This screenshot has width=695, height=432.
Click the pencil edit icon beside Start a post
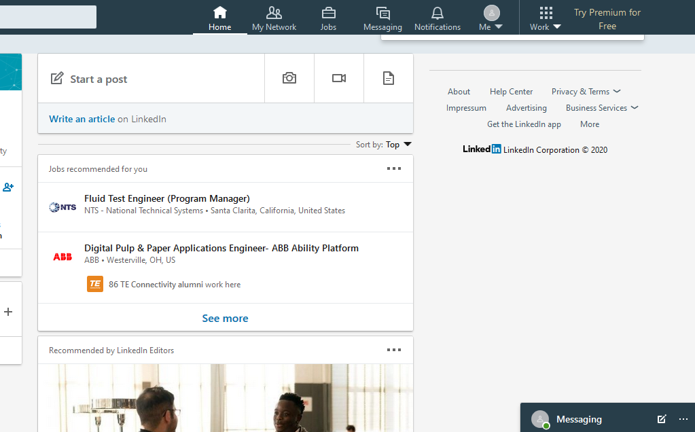pyautogui.click(x=57, y=78)
